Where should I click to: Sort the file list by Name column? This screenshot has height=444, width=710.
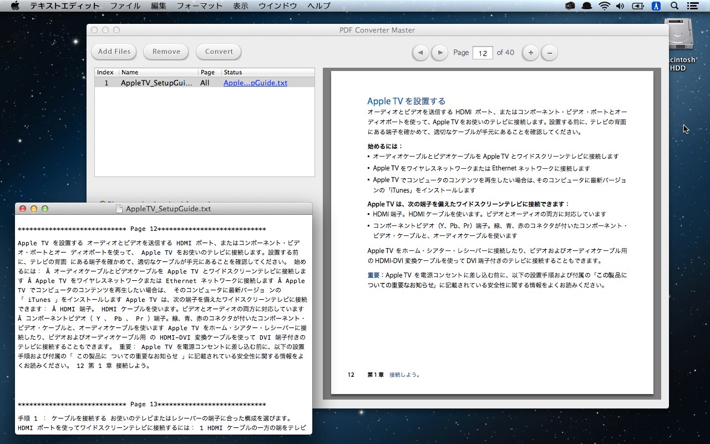(159, 72)
